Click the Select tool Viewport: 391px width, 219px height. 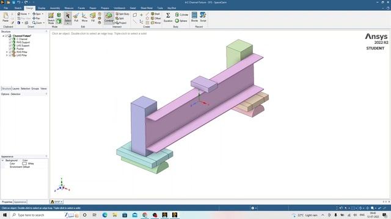[68, 18]
